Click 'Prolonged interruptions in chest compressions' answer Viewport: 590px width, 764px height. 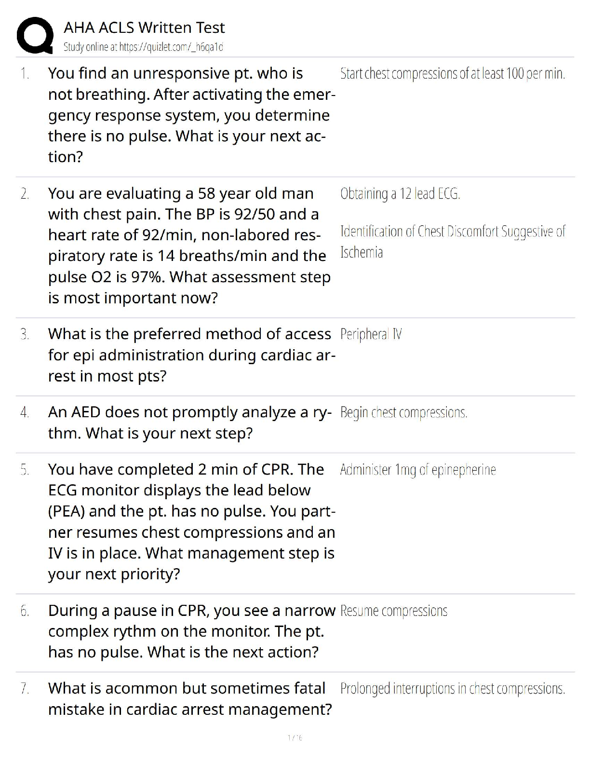coord(452,688)
